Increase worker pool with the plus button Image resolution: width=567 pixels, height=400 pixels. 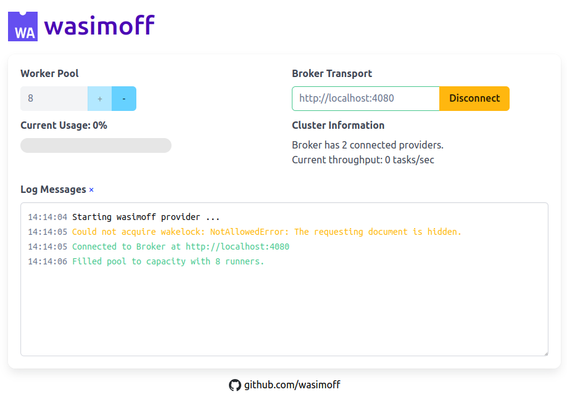[99, 98]
